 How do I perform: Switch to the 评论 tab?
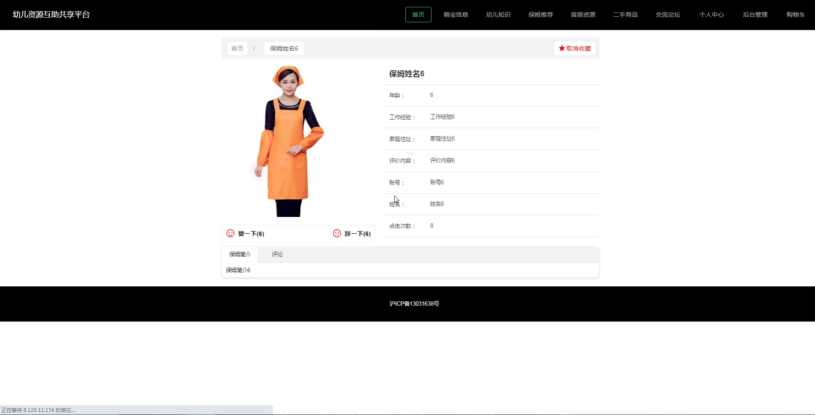coord(277,254)
